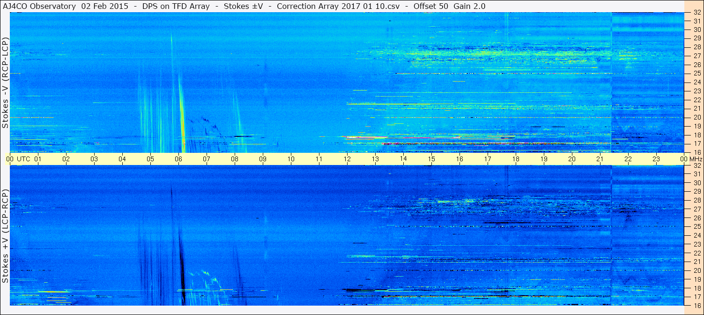The width and height of the screenshot is (704, 315).
Task: Click the 02 hour mark on time axis
Action: (x=66, y=159)
